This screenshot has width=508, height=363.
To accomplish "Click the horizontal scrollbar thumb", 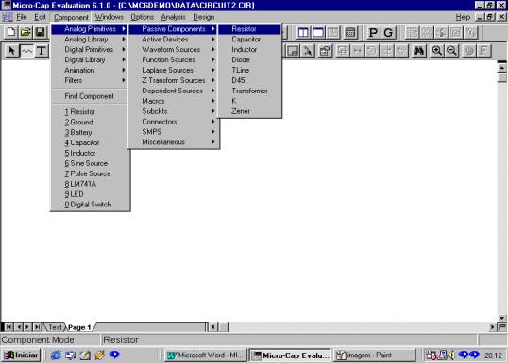I will (224, 327).
